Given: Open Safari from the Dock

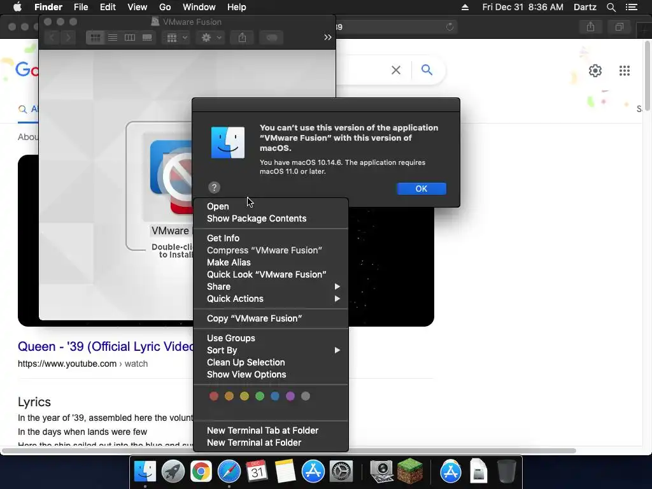Looking at the screenshot, I should [229, 472].
